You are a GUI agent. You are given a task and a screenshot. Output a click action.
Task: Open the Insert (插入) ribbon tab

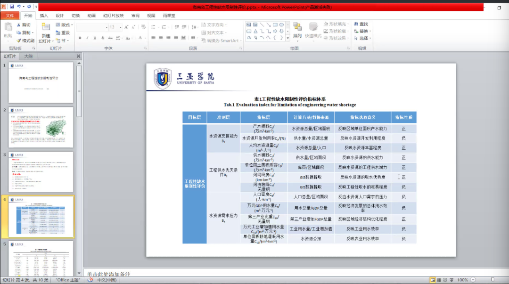coord(44,16)
